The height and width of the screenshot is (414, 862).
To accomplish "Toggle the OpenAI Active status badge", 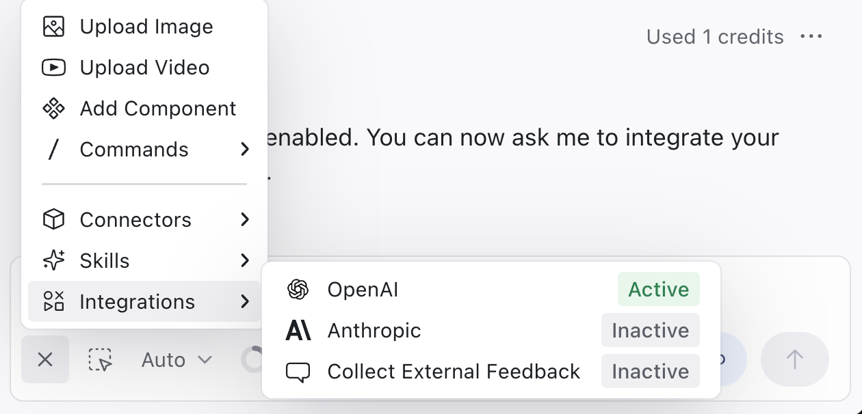I will click(x=658, y=290).
